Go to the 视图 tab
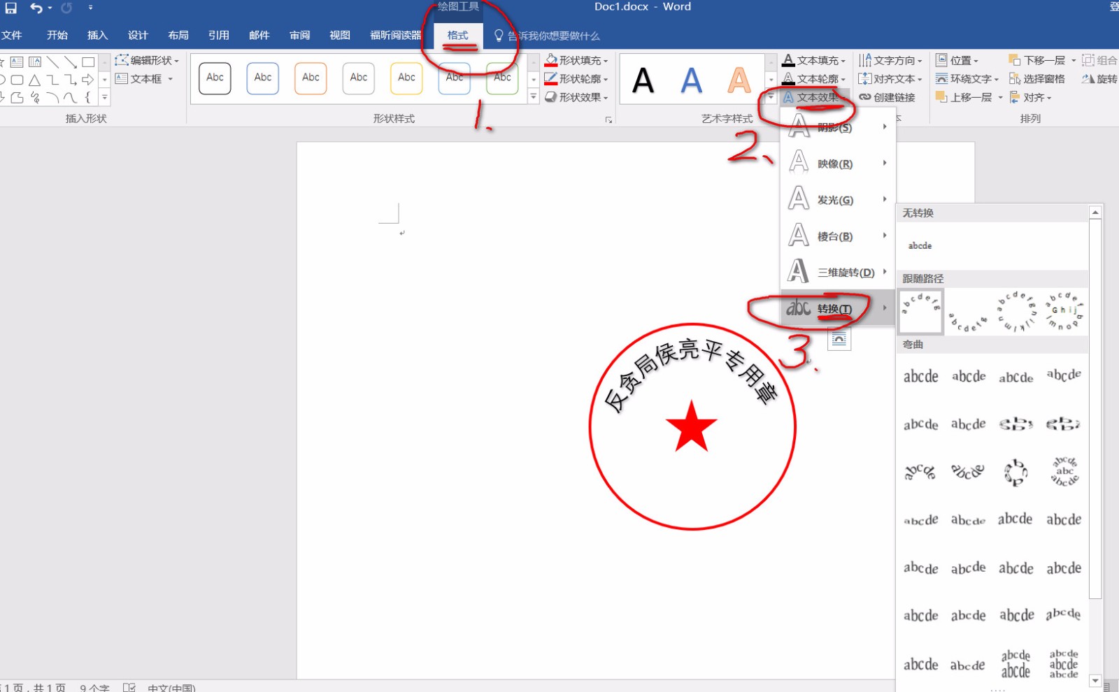The width and height of the screenshot is (1119, 692). click(340, 36)
